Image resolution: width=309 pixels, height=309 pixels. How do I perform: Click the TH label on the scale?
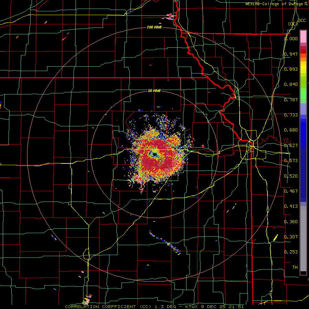(x=295, y=267)
